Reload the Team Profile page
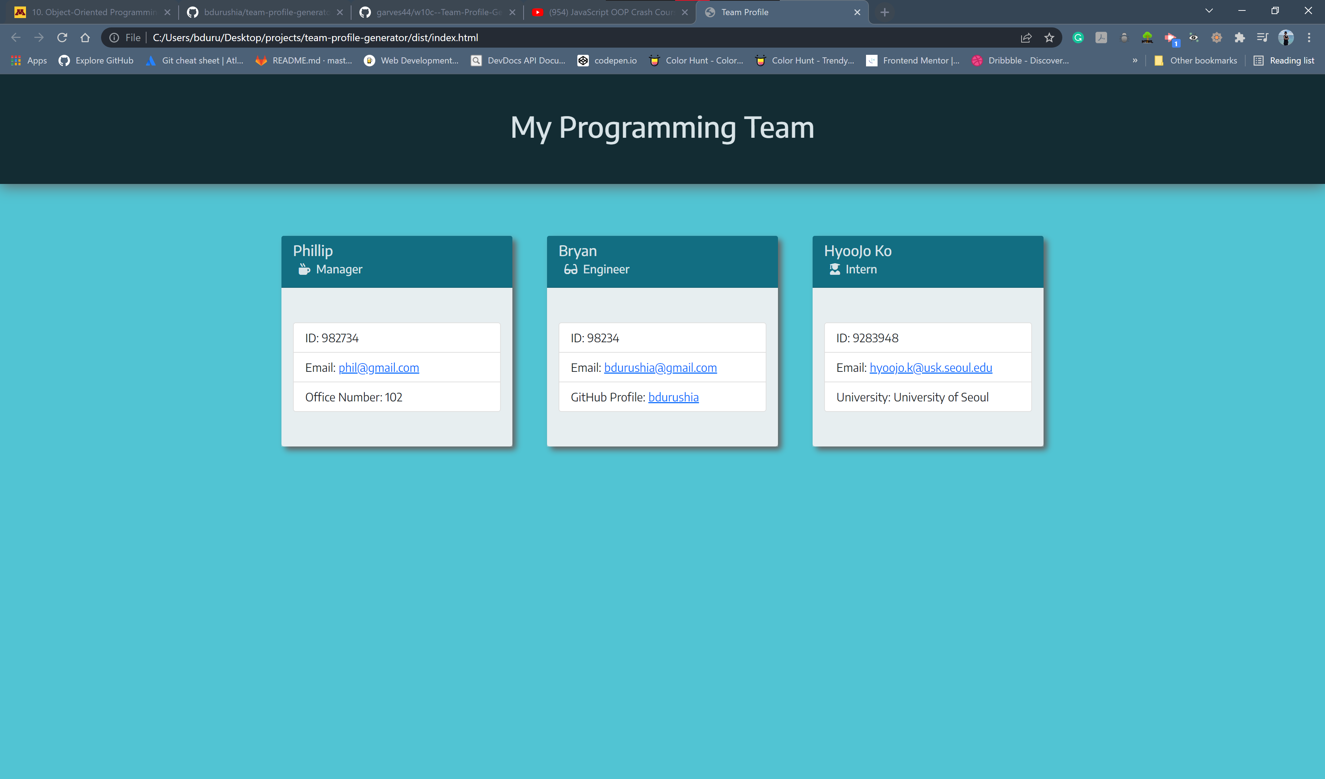 (x=61, y=37)
